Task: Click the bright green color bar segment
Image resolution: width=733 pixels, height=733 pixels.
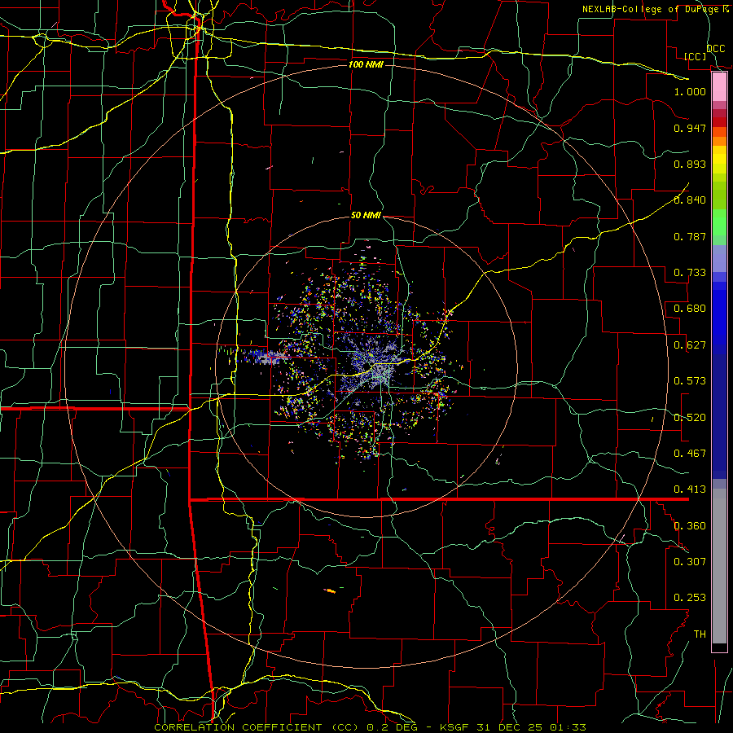Action: (x=719, y=222)
